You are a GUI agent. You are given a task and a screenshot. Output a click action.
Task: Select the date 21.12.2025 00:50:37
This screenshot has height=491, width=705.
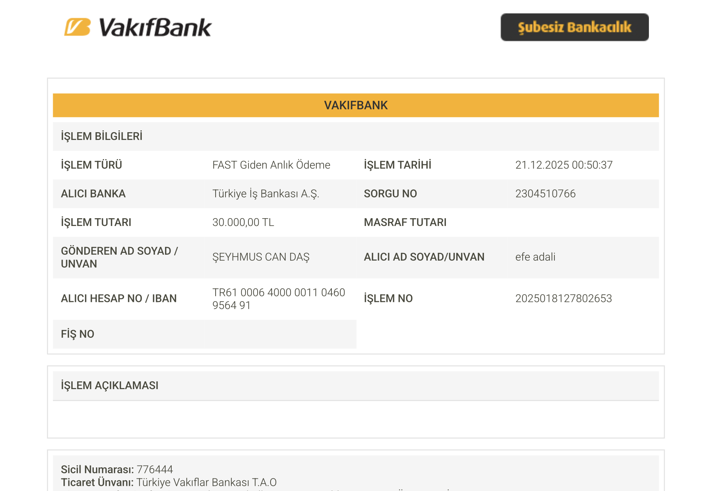[x=564, y=165]
